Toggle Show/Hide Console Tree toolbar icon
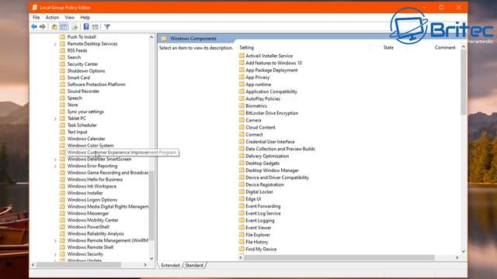 point(64,27)
